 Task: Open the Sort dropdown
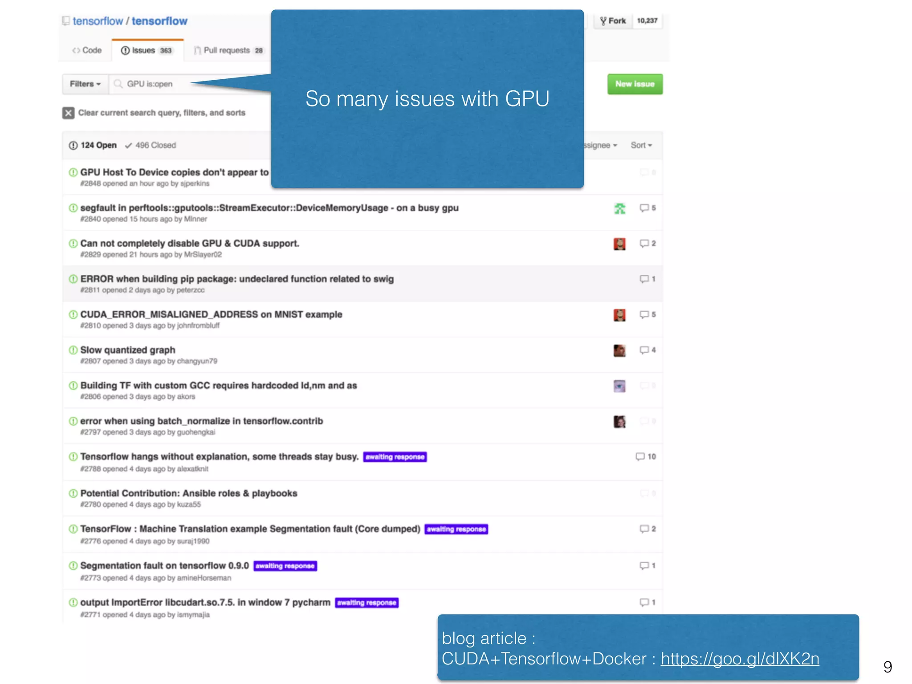click(641, 145)
